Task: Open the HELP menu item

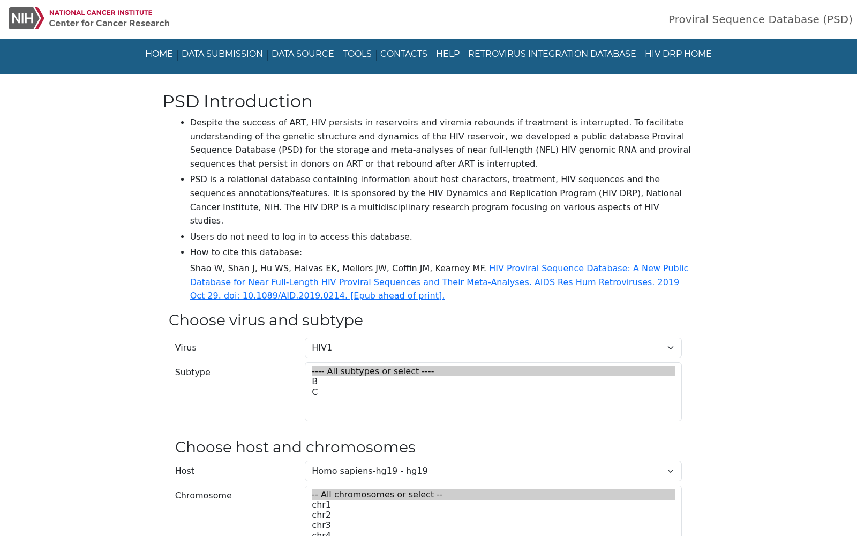Action: coord(448,54)
